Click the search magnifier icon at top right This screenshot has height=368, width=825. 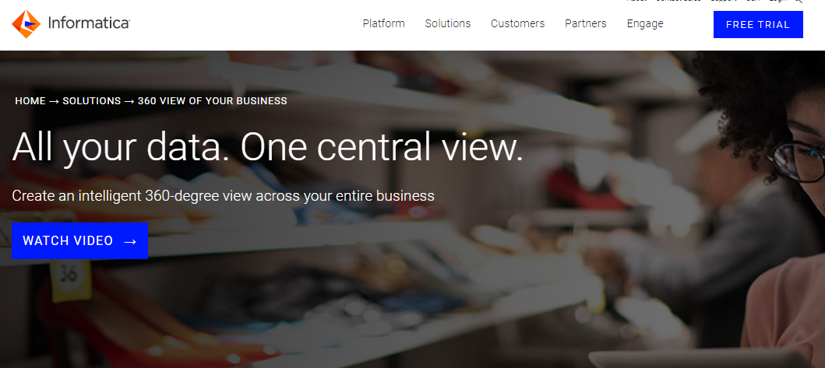799,2
